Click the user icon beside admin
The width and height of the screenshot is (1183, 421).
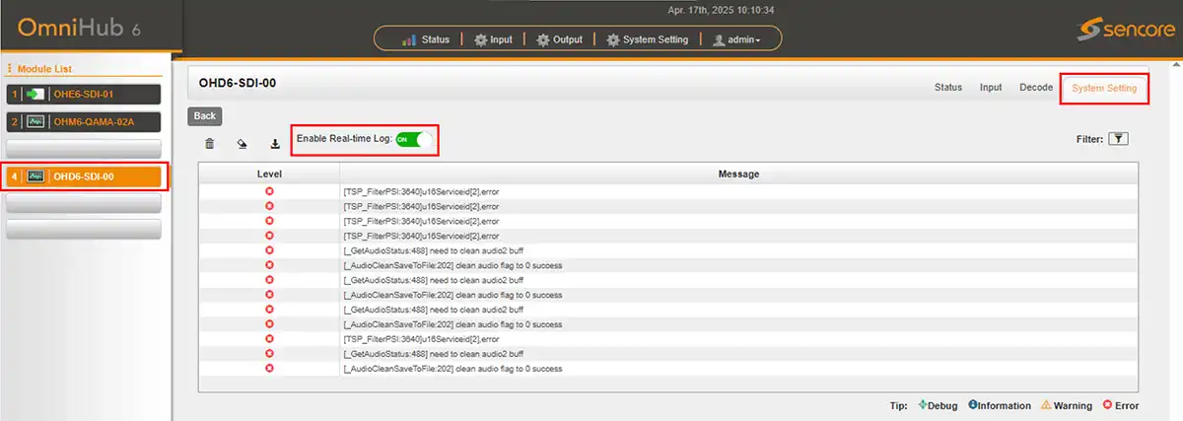click(x=719, y=39)
